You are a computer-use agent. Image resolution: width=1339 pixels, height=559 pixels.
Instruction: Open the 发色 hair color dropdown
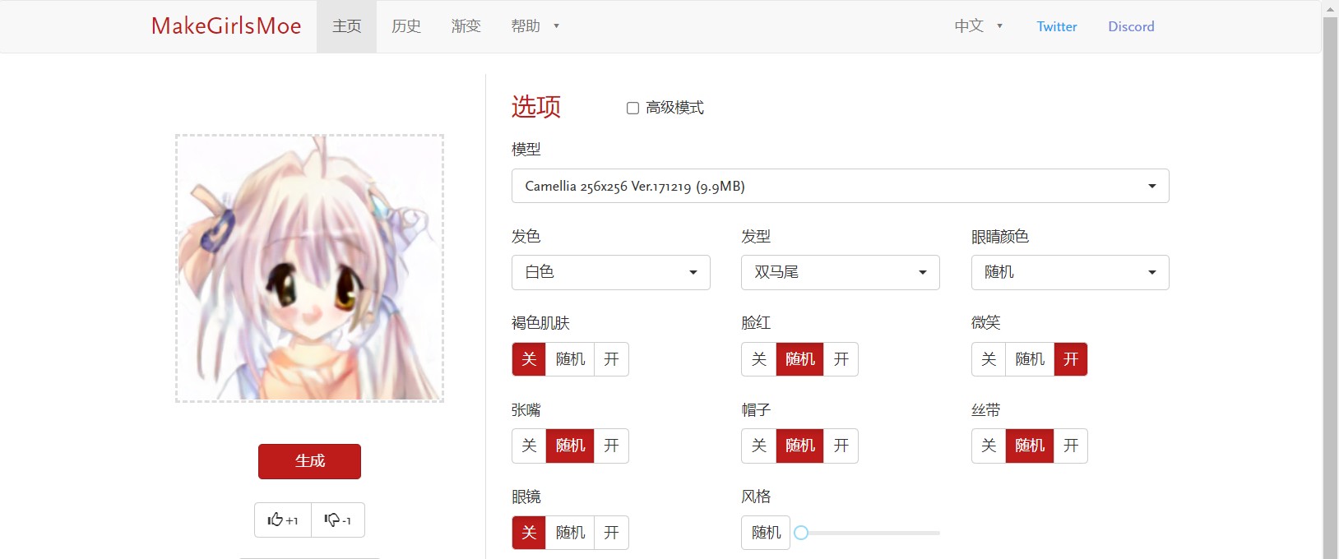[x=610, y=272]
